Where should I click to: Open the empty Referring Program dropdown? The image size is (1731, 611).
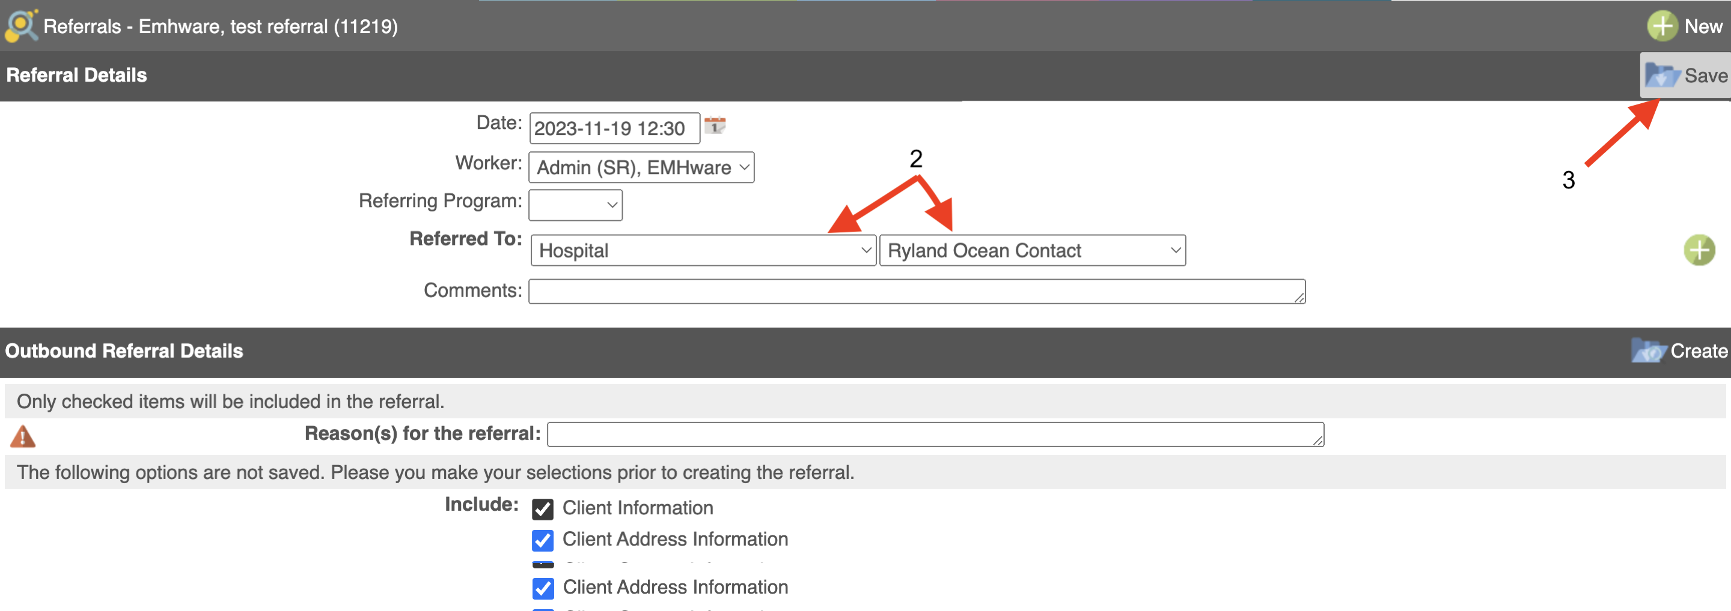[575, 205]
